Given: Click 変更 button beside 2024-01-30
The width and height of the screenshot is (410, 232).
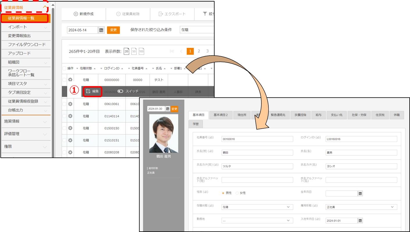Looking at the screenshot, I should (174, 109).
